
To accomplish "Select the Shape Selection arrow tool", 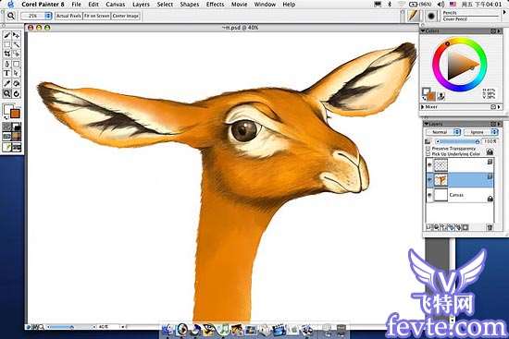I will click(x=17, y=73).
